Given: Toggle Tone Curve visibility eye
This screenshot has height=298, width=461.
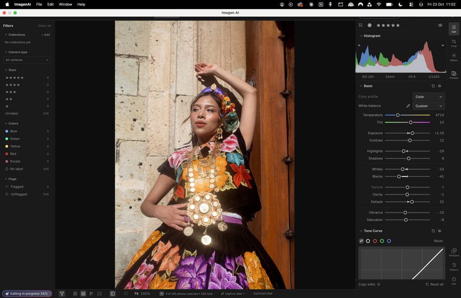Looking at the screenshot, I should (439, 231).
